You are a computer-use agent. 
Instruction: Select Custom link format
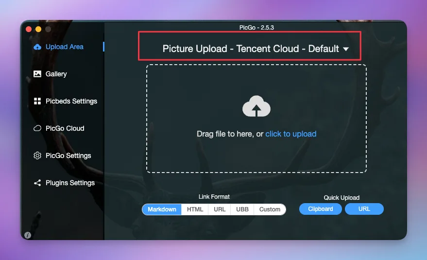(x=270, y=209)
